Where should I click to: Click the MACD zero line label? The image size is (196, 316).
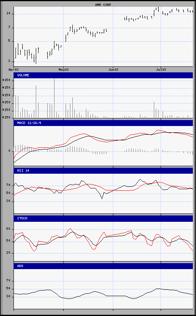tap(9, 151)
